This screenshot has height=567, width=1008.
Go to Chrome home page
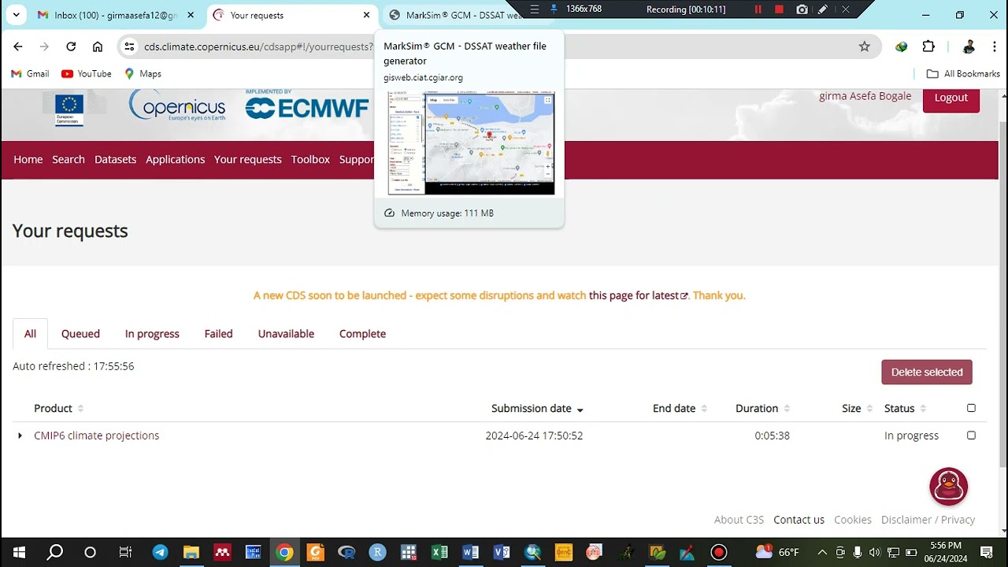(x=98, y=46)
